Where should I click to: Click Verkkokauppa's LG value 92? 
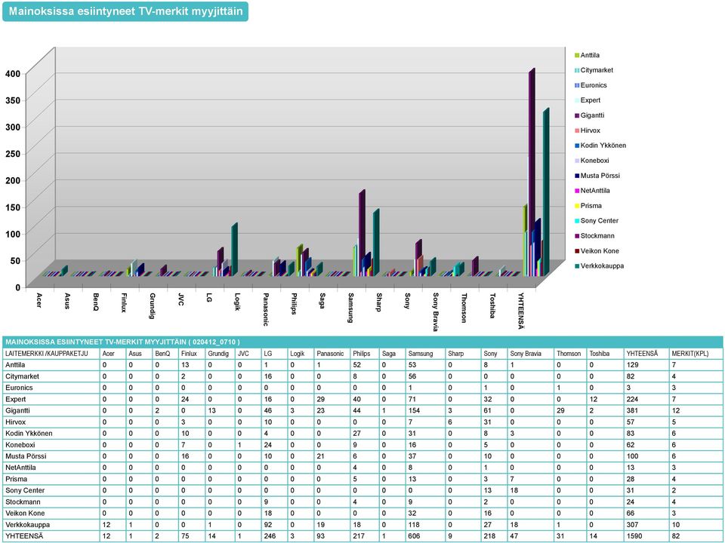[x=267, y=525]
